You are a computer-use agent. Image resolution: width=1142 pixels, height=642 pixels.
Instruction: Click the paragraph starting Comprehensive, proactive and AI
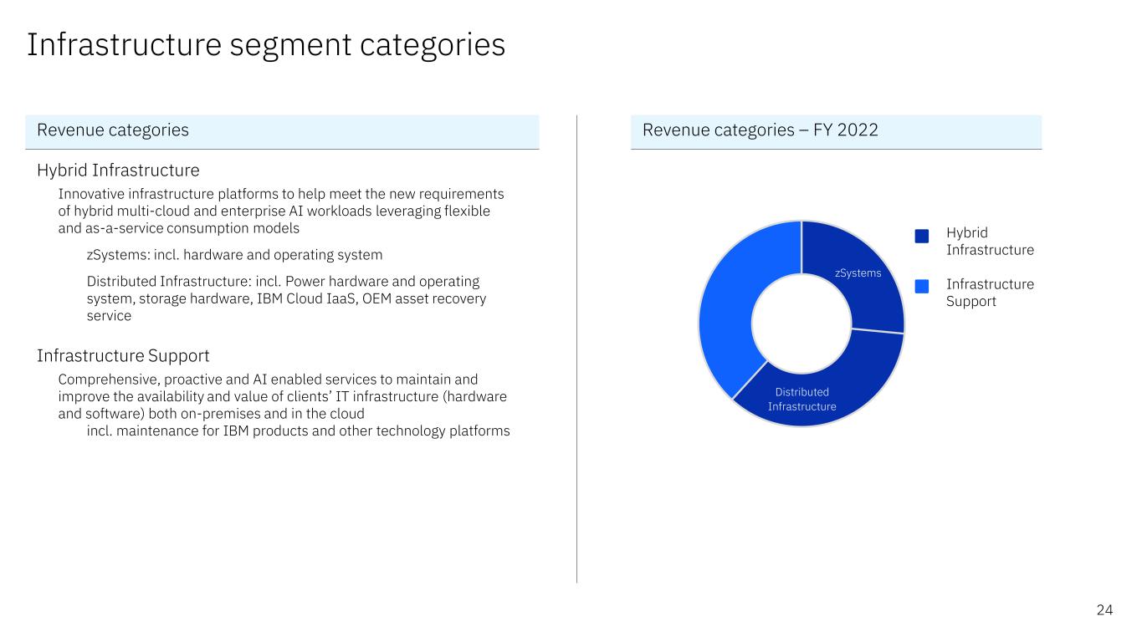pyautogui.click(x=282, y=395)
